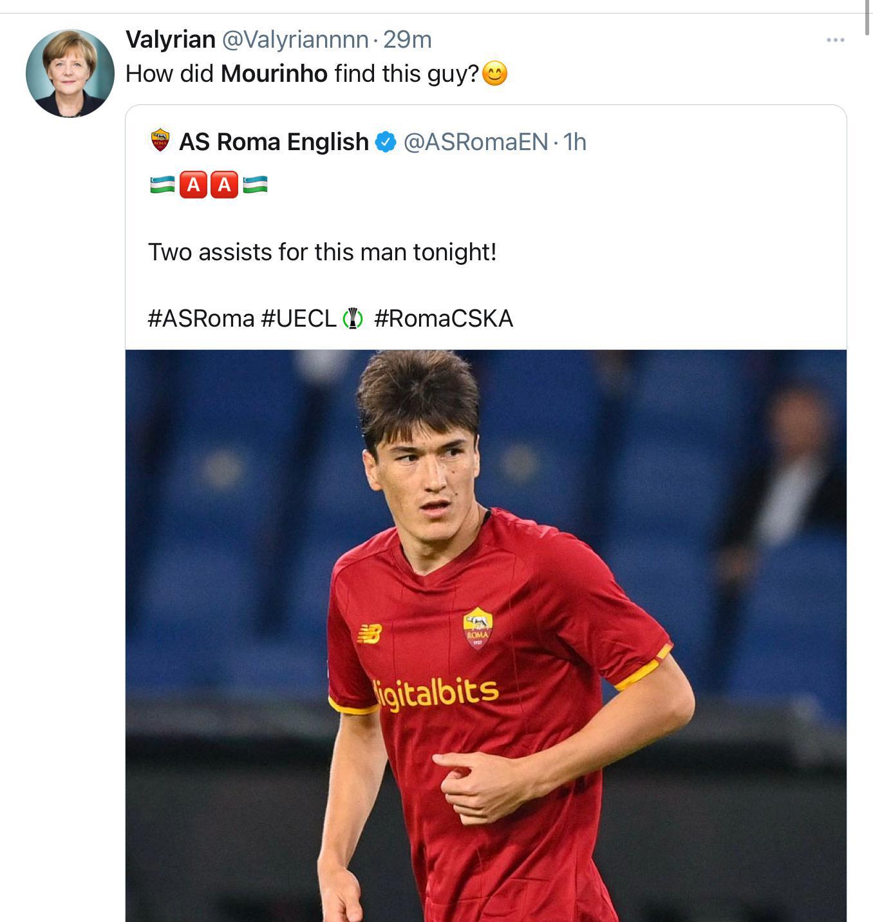Open the Valyrian display name link
The width and height of the screenshot is (873, 922).
(170, 39)
